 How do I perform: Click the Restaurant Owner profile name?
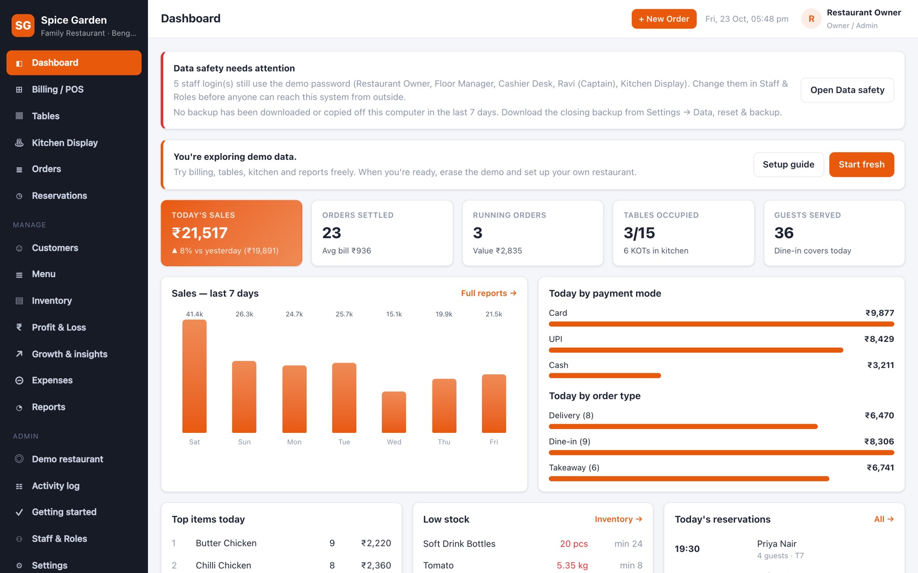864,13
